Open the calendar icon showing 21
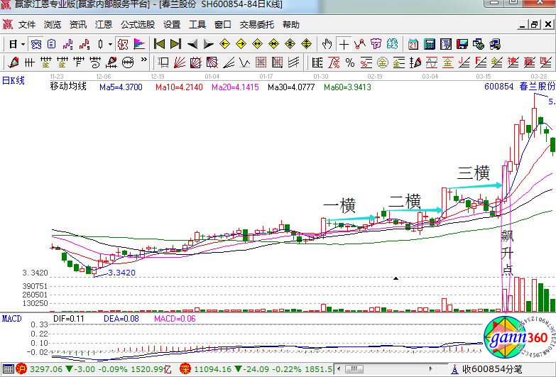 [413, 43]
